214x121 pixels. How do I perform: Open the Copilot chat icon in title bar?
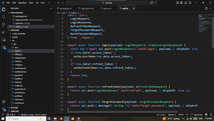[151, 3]
